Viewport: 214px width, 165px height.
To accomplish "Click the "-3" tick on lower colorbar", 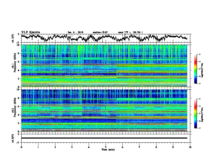I will [199, 99].
